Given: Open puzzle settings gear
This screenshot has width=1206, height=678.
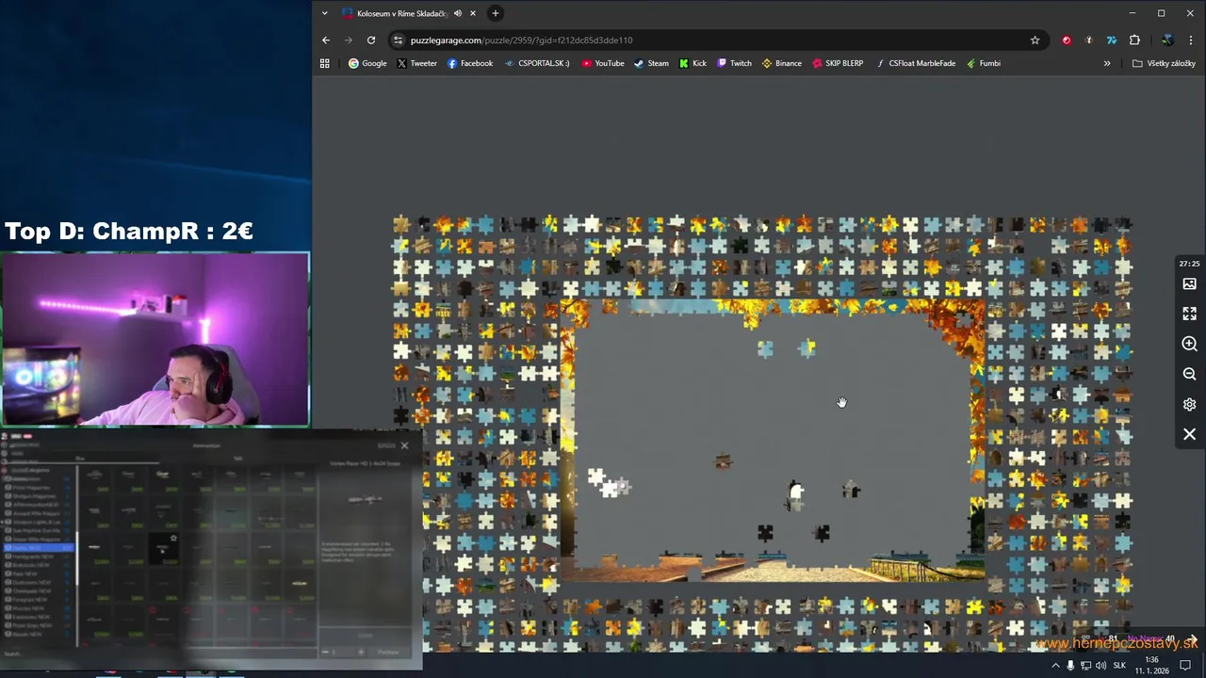Looking at the screenshot, I should click(1189, 404).
